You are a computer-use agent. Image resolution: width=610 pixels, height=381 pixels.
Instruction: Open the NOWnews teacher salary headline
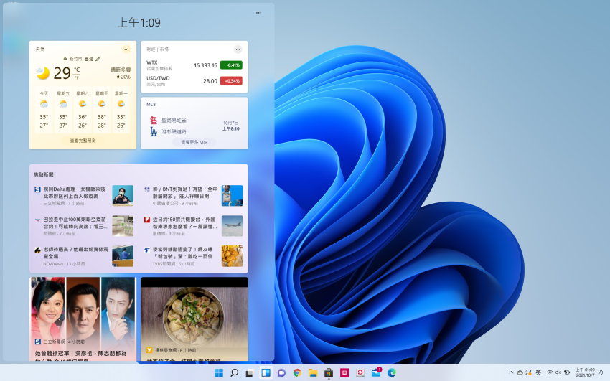tap(75, 253)
